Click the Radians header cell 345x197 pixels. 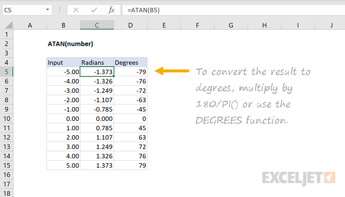(x=97, y=63)
